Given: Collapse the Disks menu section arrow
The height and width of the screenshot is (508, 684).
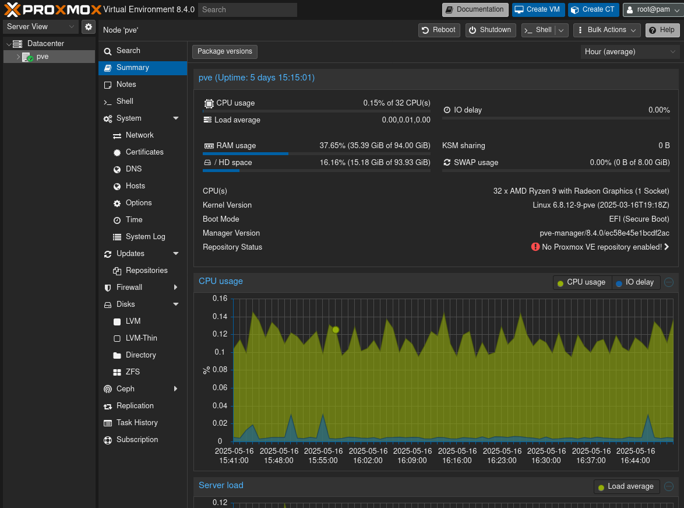Looking at the screenshot, I should pos(176,304).
